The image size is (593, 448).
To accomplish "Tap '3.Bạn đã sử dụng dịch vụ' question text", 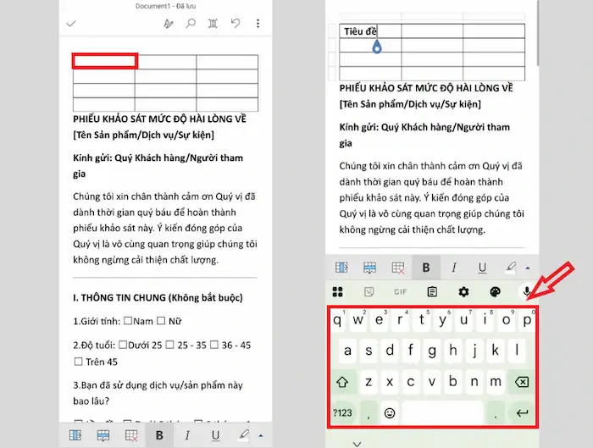I will [158, 393].
